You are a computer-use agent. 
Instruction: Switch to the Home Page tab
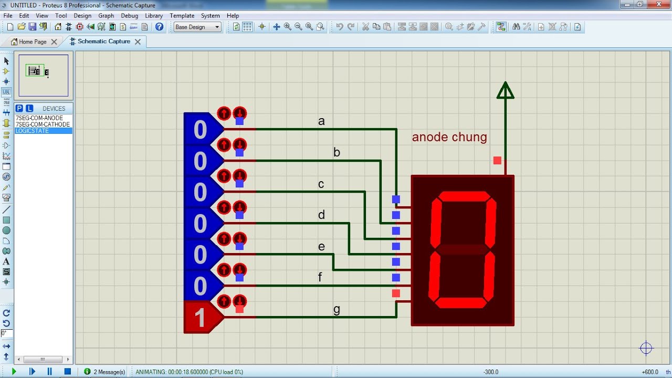pyautogui.click(x=29, y=41)
